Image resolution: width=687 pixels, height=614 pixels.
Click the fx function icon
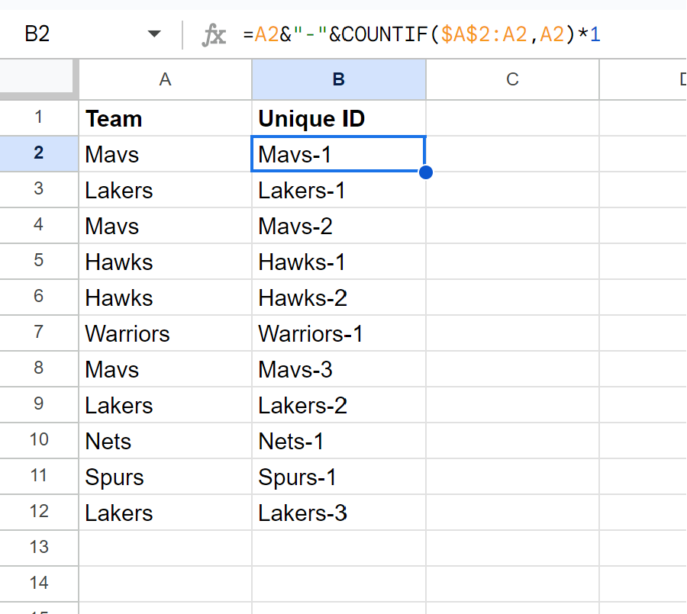click(214, 34)
